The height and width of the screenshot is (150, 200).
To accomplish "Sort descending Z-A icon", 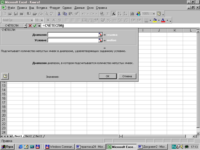I will [125, 14].
